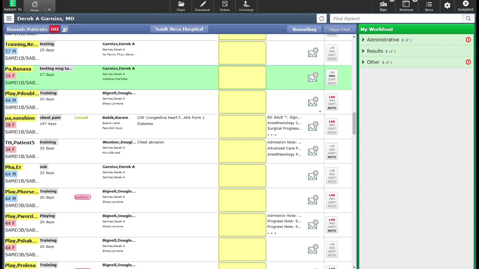Screen dimensions: 479x269
Task: Open the message envelope for Play,Pword...
Action: (313, 225)
